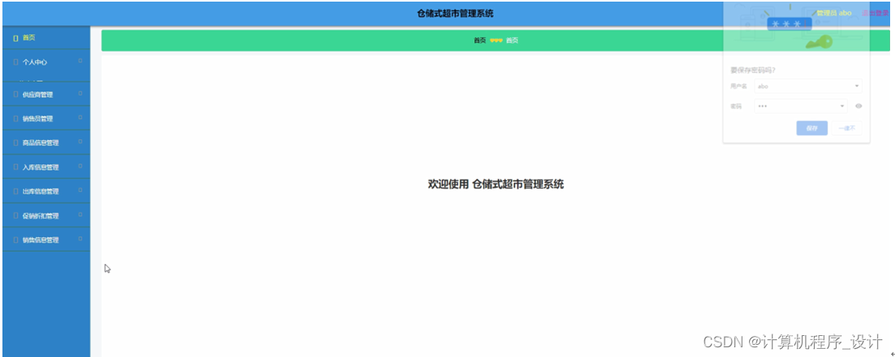Open the 个人中心 sidebar menu
The width and height of the screenshot is (895, 357).
46,62
